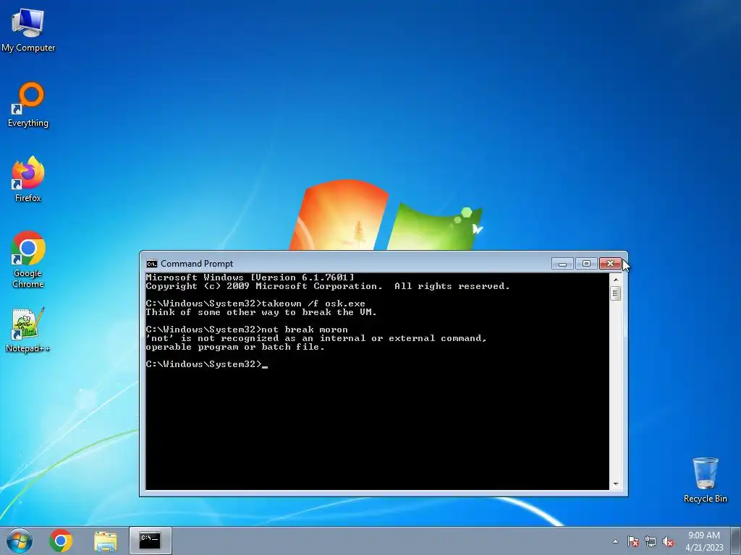This screenshot has width=741, height=555.
Task: Open the muted volume tray icon
Action: click(x=668, y=541)
